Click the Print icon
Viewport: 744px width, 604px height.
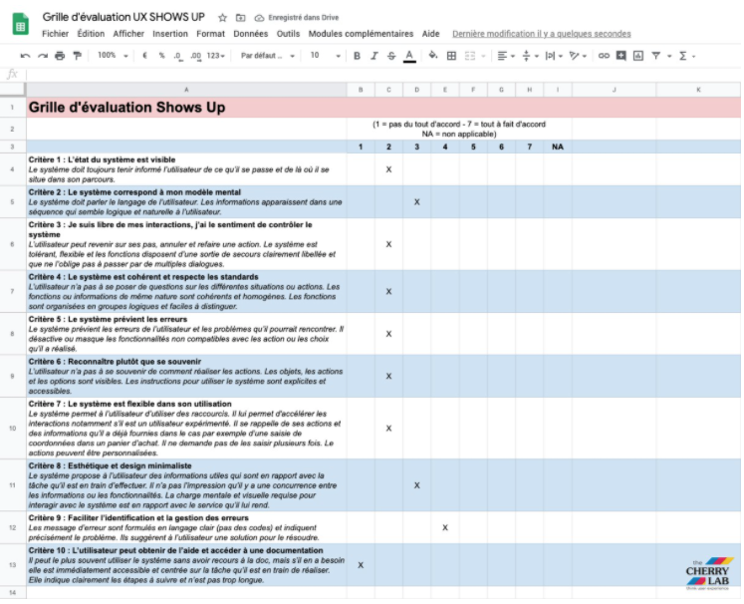click(60, 56)
